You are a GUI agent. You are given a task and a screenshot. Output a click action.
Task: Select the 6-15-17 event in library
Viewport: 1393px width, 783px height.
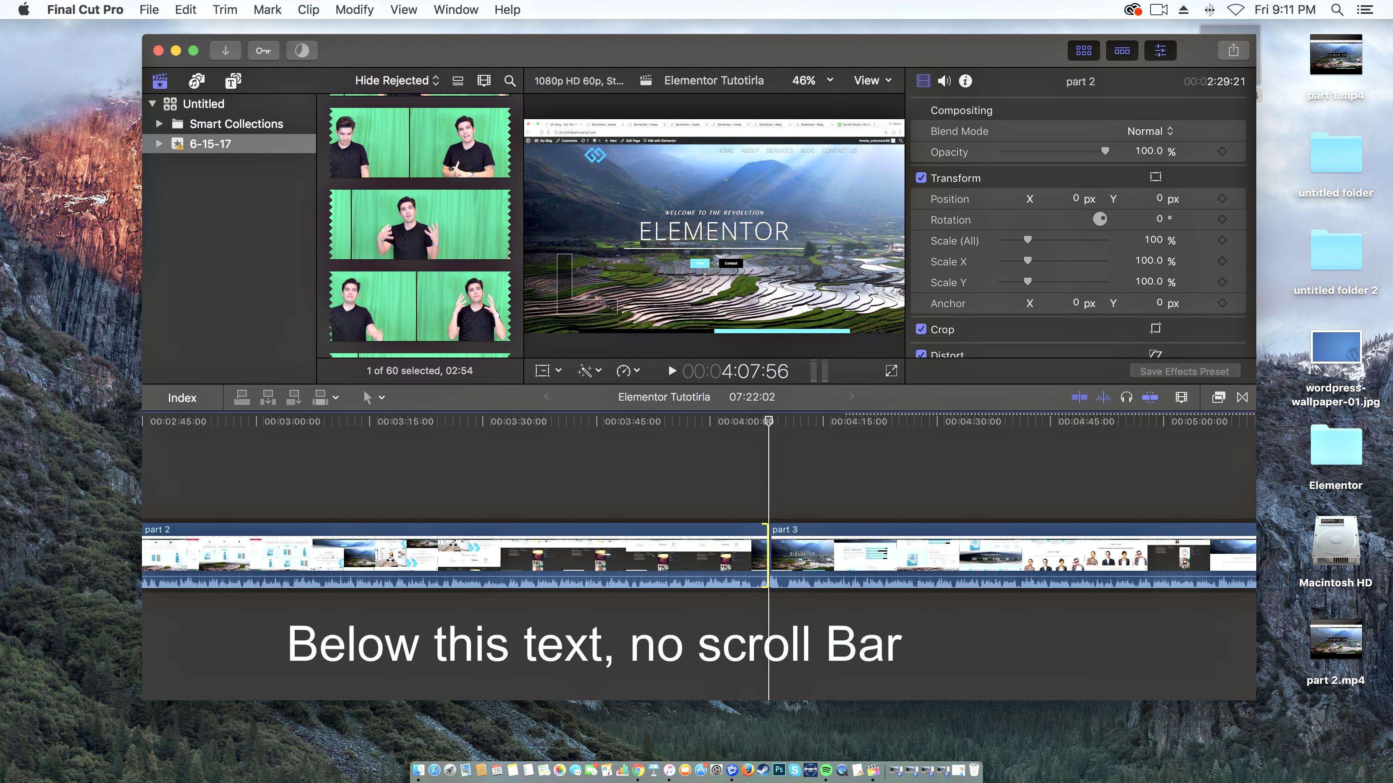[x=210, y=144]
